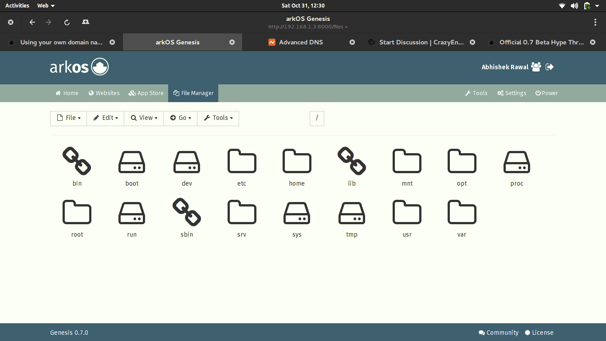Open the root folder icon
Screen dimensions: 606x341
77,212
